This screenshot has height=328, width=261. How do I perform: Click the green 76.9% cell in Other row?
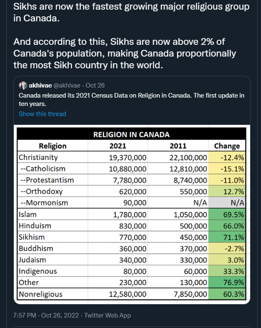(x=227, y=283)
